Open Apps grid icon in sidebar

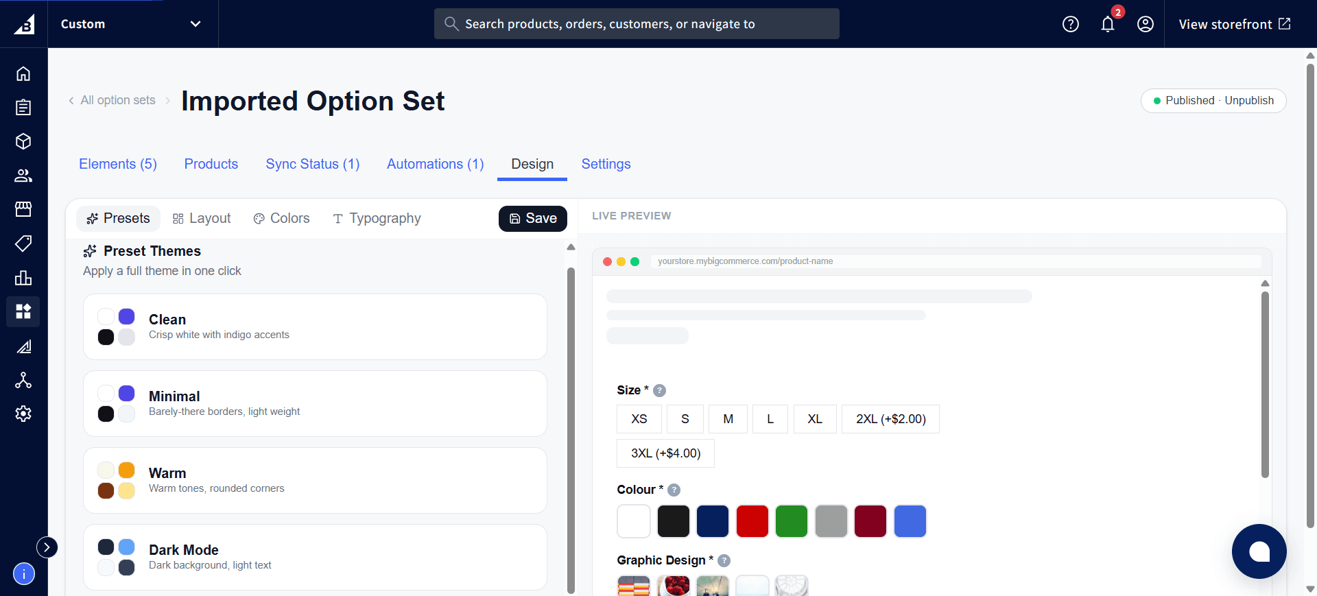(23, 311)
